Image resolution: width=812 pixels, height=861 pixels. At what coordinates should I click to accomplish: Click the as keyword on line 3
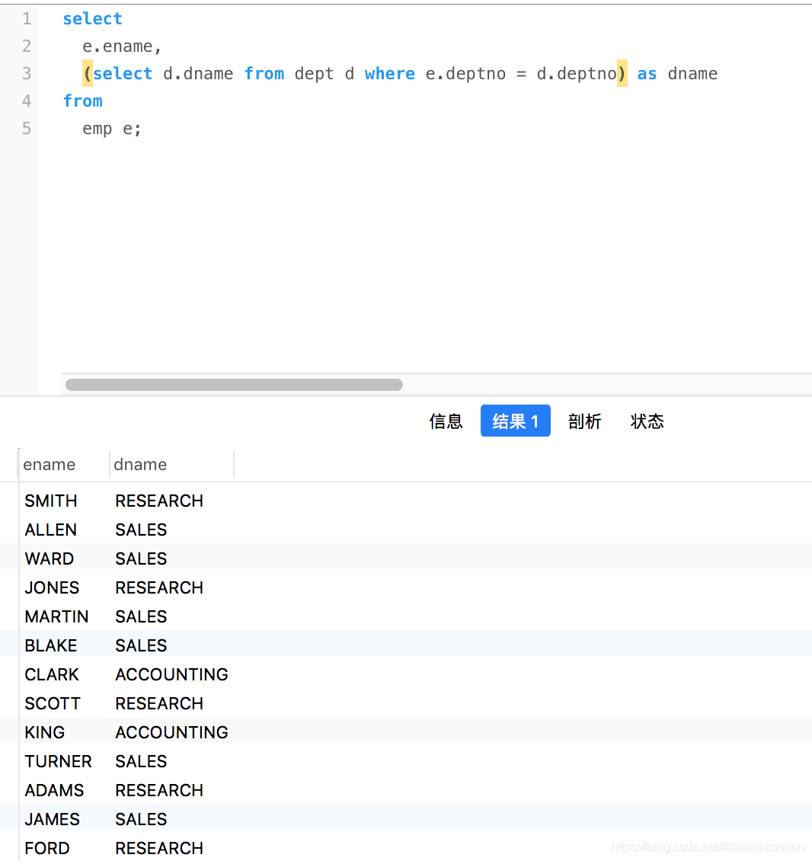click(647, 74)
